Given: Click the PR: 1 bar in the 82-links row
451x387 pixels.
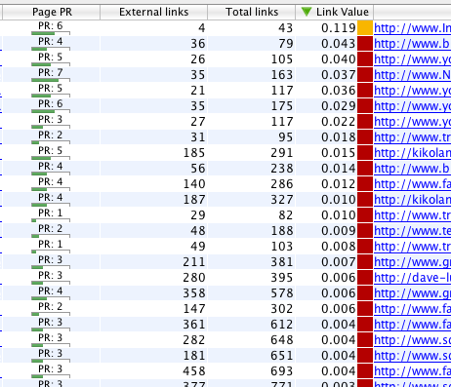Looking at the screenshot, I should (51, 220).
